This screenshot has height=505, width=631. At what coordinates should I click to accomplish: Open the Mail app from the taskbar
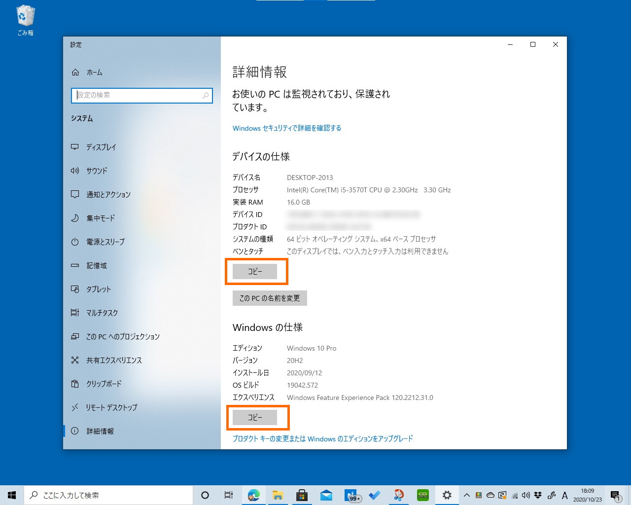326,495
